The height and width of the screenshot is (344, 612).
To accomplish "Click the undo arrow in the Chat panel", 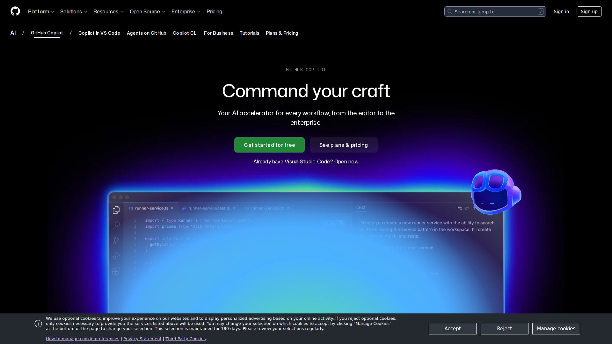I will click(460, 208).
